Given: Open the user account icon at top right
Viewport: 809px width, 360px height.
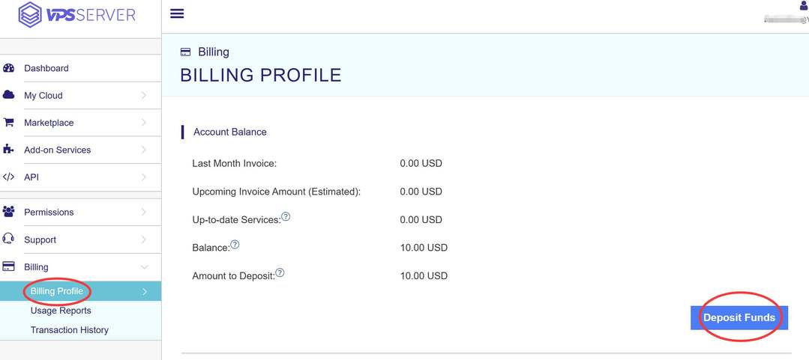Looking at the screenshot, I should tap(803, 5).
